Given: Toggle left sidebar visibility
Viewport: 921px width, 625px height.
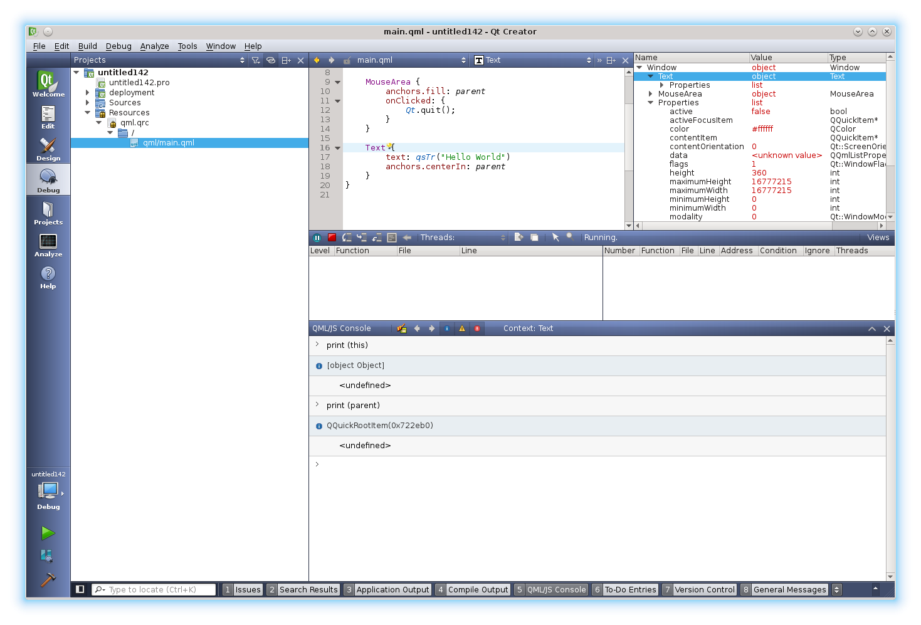Looking at the screenshot, I should 80,589.
